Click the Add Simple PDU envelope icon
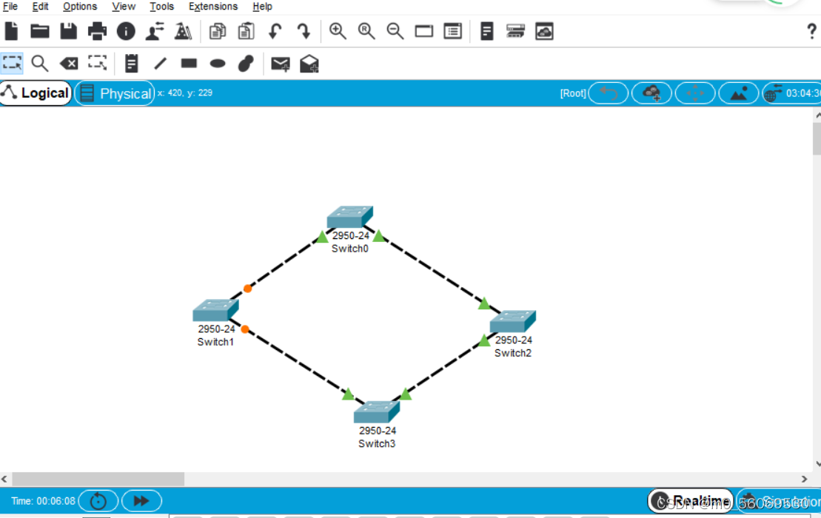The image size is (821, 518). coord(280,64)
